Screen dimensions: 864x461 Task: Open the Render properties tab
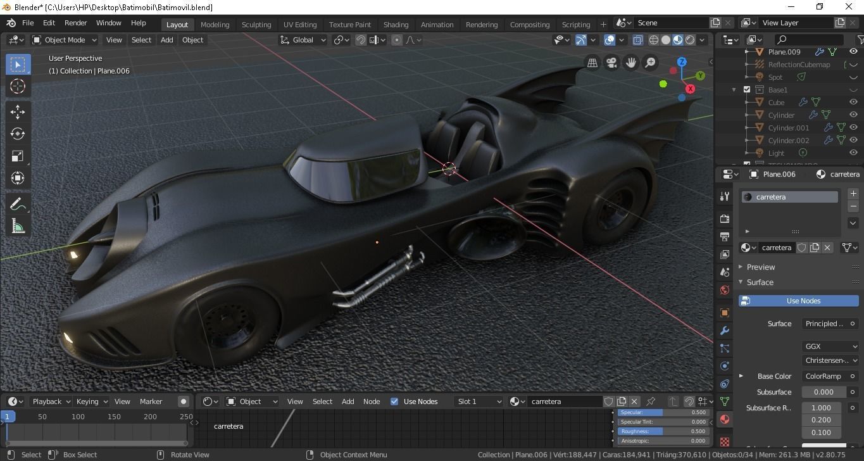[x=725, y=218]
